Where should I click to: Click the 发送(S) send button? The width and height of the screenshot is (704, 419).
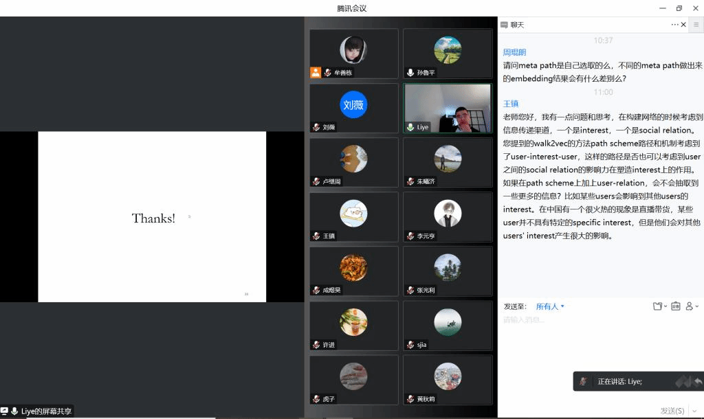tap(672, 411)
